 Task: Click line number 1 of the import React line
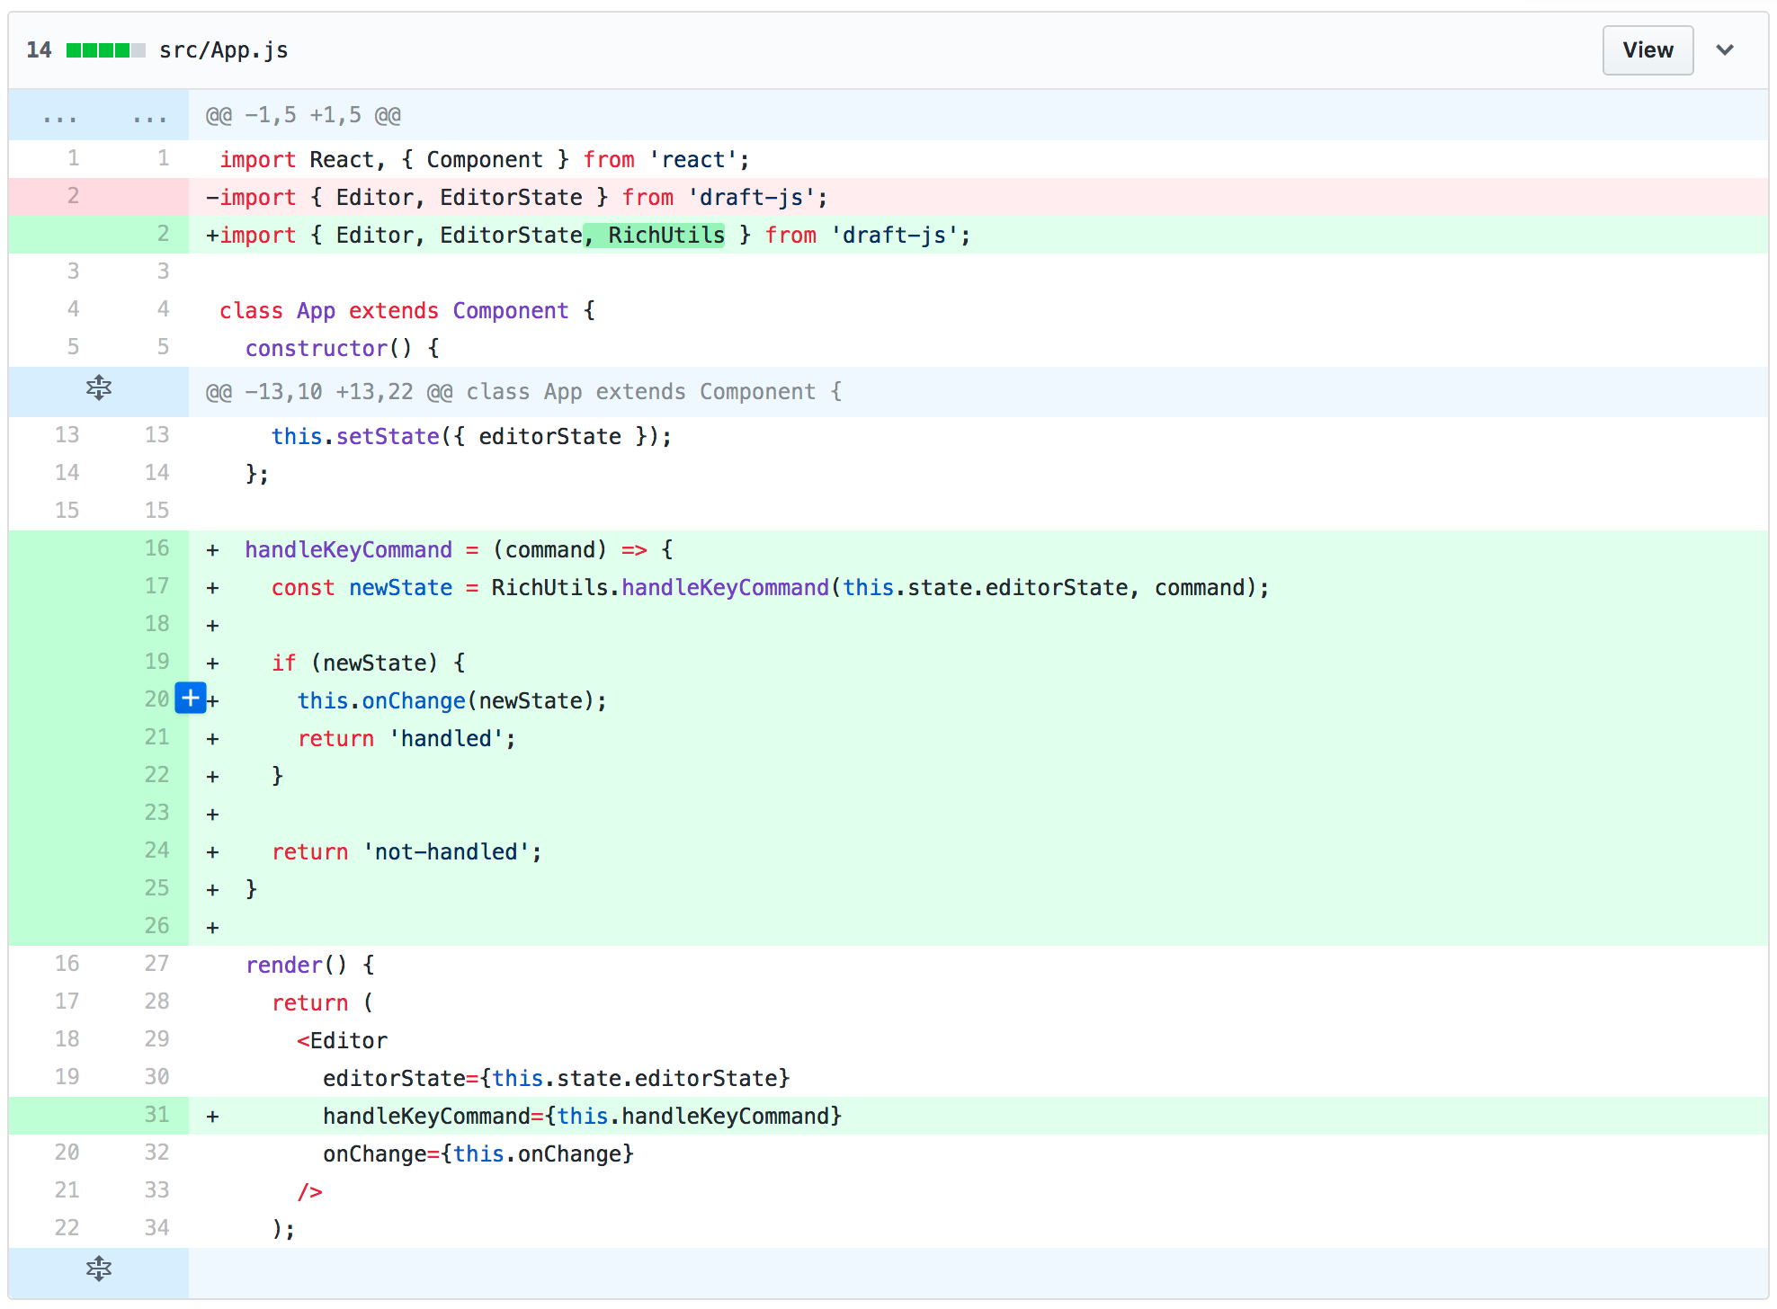[72, 159]
